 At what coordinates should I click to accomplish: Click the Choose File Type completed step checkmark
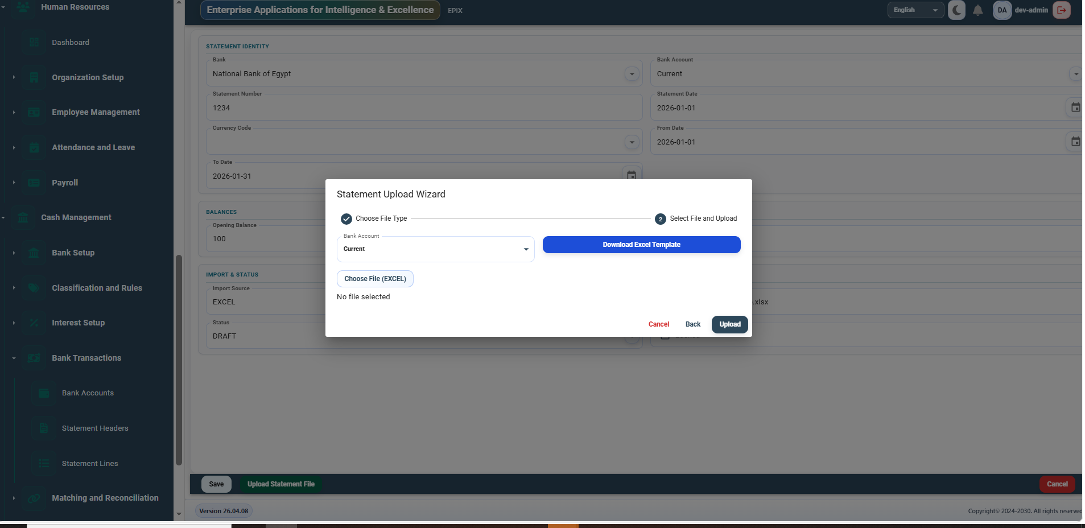pos(346,218)
